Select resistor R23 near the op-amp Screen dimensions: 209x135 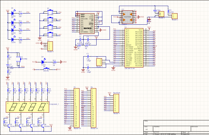[168, 12]
